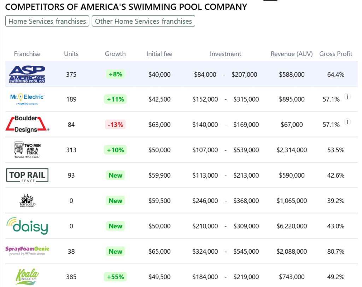Click the $67,000 revenue value
This screenshot has height=287, width=362.
coord(292,125)
